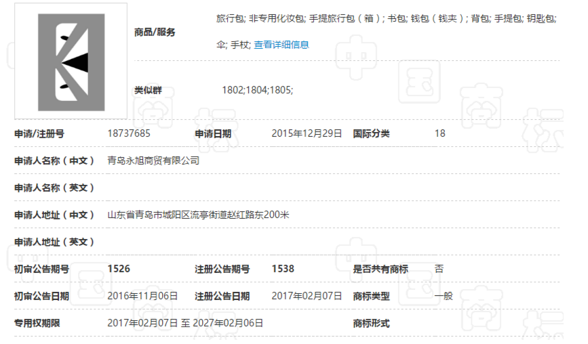Click the 初审公告期号 label

[x=41, y=269]
